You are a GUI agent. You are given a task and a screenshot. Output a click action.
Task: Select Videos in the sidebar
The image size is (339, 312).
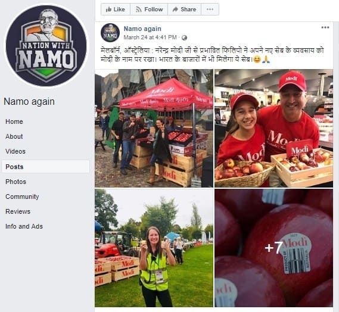15,151
